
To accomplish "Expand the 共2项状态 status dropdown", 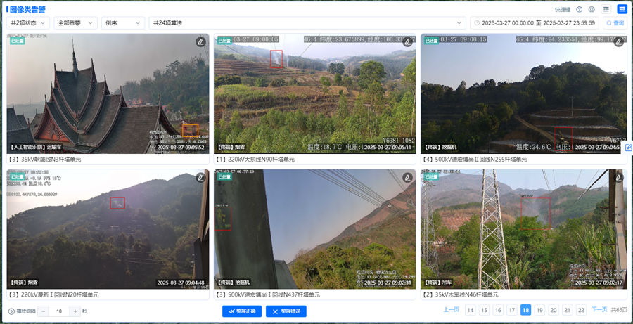I will [x=28, y=23].
